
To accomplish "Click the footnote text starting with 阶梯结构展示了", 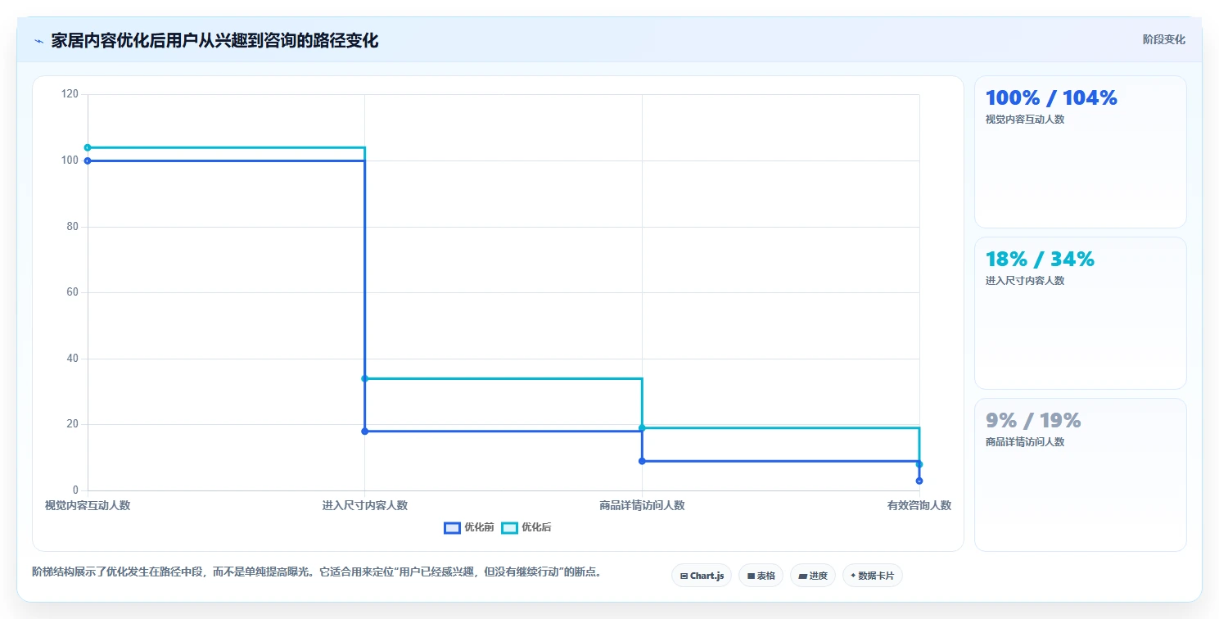I will [318, 572].
